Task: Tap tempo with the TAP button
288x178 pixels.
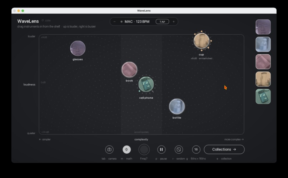Action: [162, 22]
